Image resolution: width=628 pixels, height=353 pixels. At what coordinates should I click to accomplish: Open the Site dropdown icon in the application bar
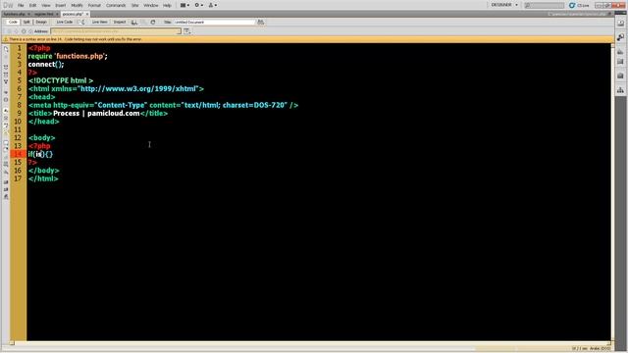click(x=213, y=5)
